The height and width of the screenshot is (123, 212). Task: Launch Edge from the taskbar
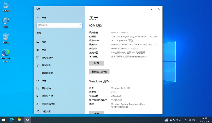click(x=12, y=120)
